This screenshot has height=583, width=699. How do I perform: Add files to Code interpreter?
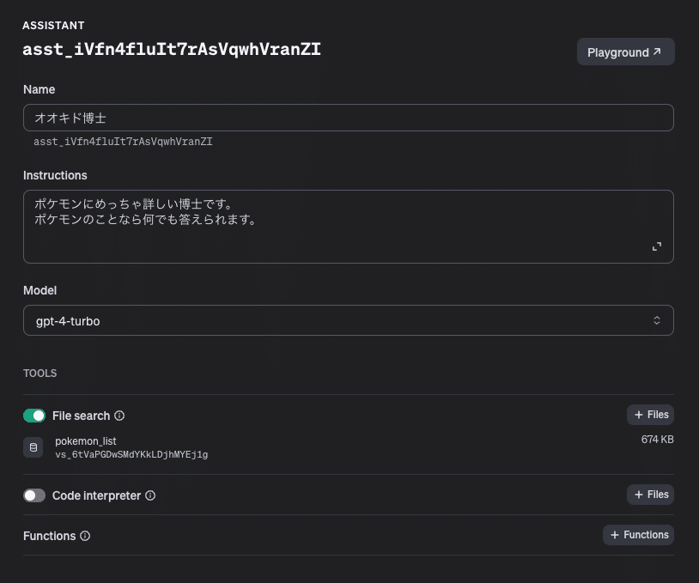coord(650,495)
